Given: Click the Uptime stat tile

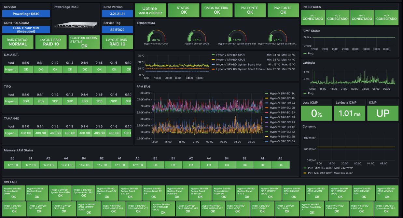Looking at the screenshot, I should click(150, 11).
